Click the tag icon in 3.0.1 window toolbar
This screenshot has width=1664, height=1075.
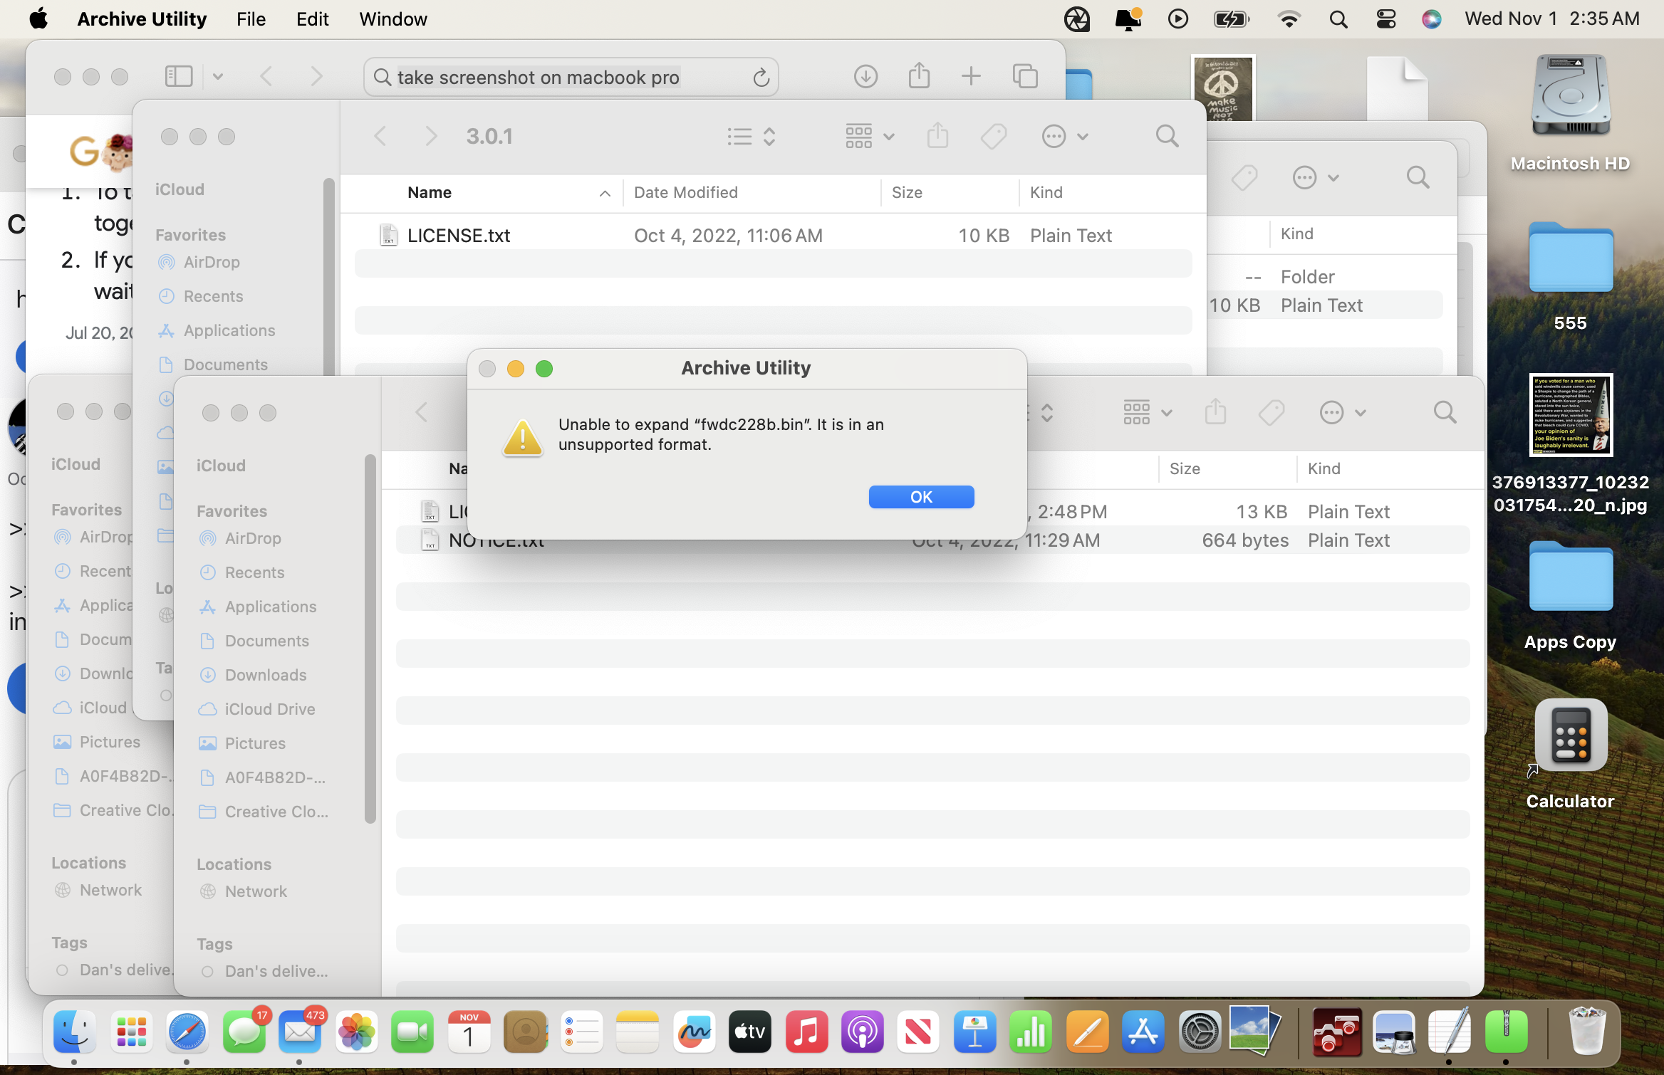point(993,136)
